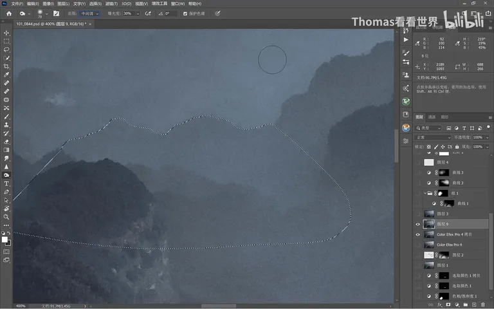494x309 pixels.
Task: Open the layer blend mode 正常 dropdown
Action: tap(434, 138)
